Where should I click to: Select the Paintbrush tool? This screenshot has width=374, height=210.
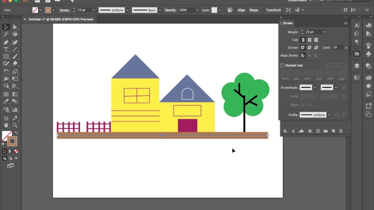pos(15,57)
